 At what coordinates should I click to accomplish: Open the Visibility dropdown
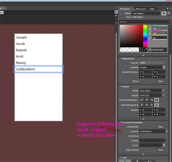[164, 67]
